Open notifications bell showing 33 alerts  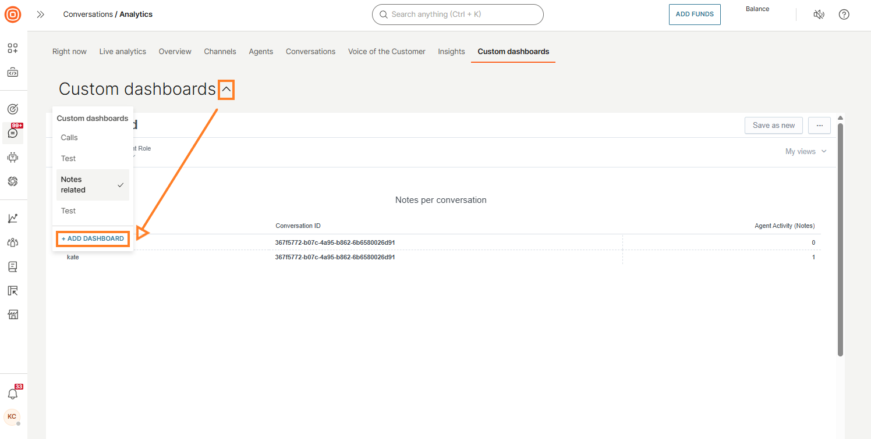[12, 394]
